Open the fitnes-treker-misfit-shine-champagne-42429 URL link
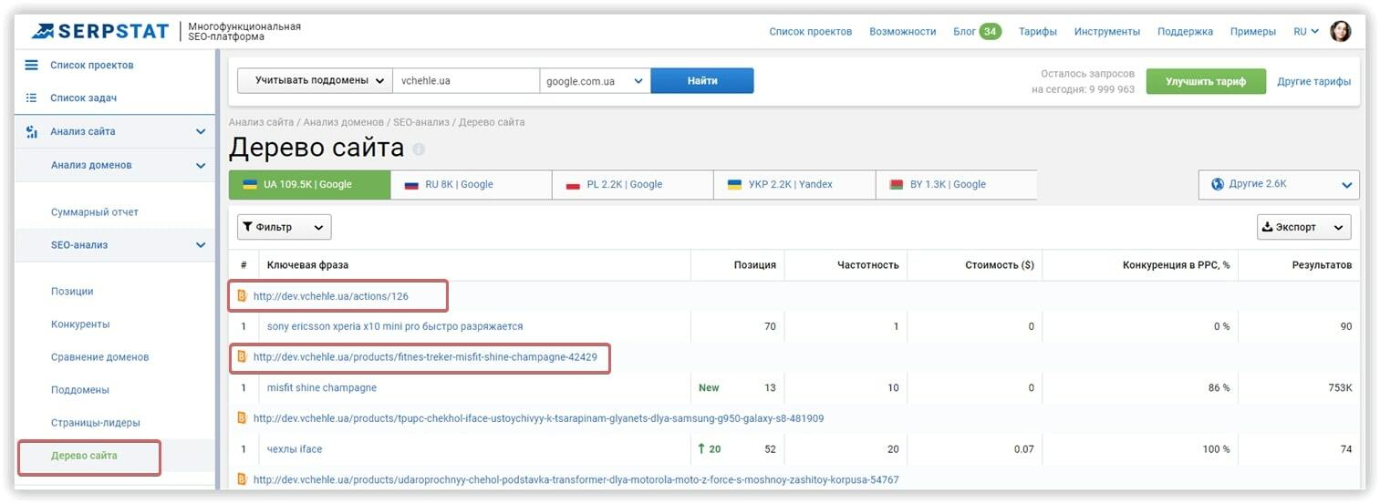The width and height of the screenshot is (1380, 504). tap(425, 356)
